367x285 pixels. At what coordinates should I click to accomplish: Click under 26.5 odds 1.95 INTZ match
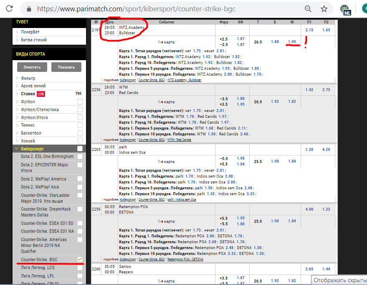pyautogui.click(x=292, y=42)
